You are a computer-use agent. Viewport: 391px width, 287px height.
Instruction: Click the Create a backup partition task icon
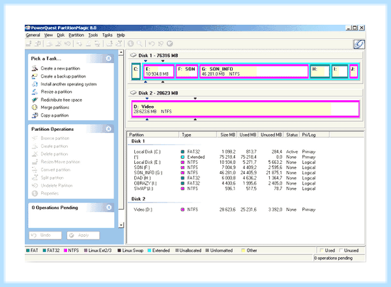click(x=35, y=76)
